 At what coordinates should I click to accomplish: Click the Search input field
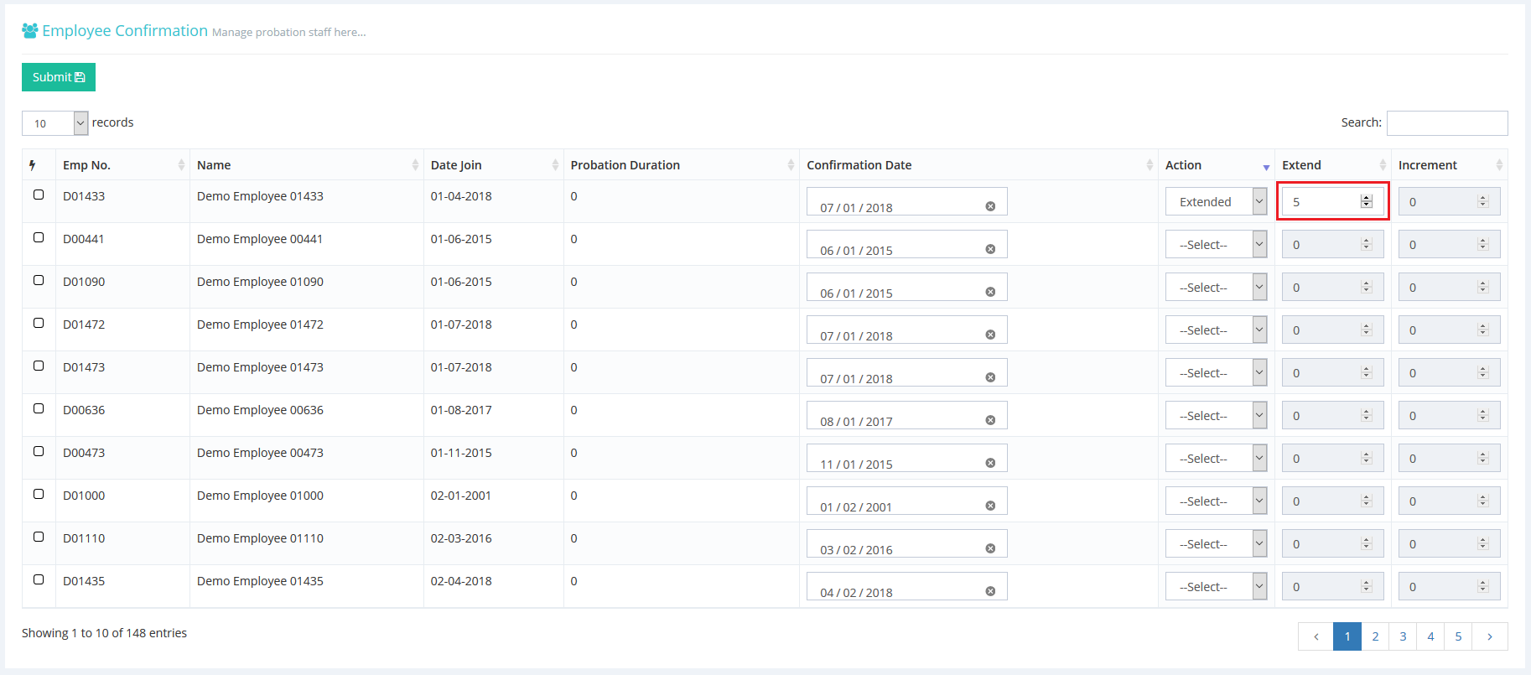1446,123
